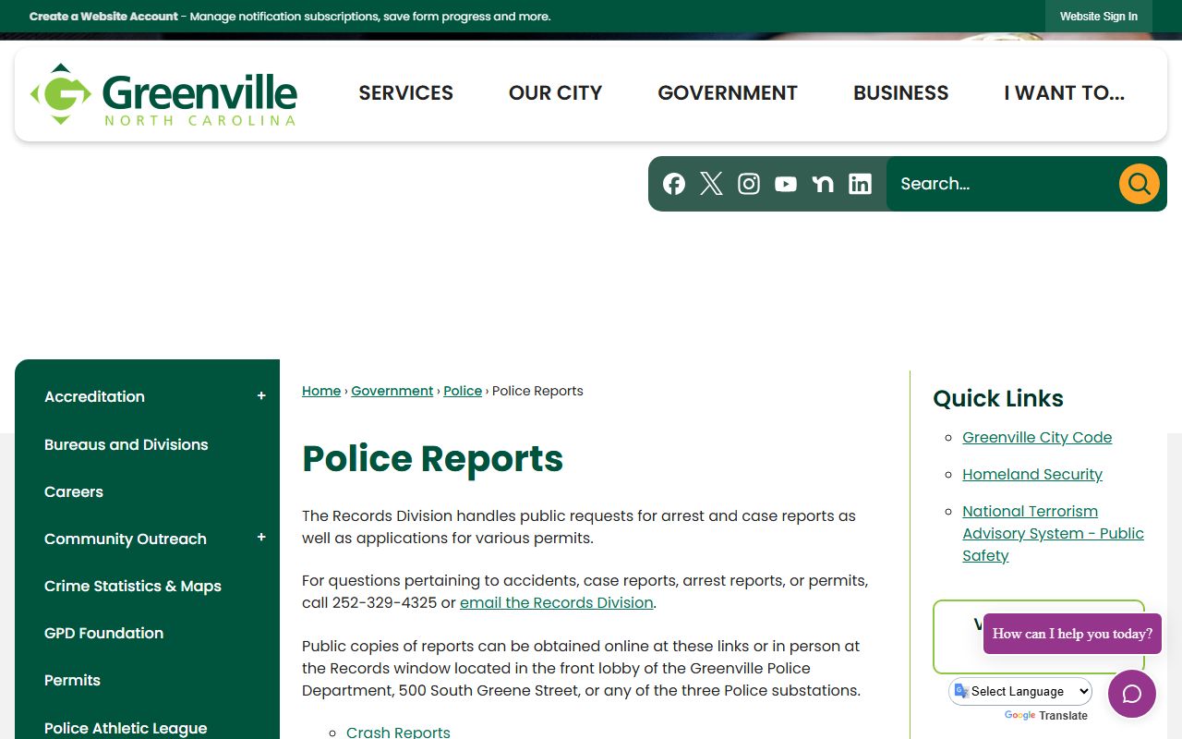Viewport: 1182px width, 739px height.
Task: Select Permits in the sidebar
Action: point(72,680)
